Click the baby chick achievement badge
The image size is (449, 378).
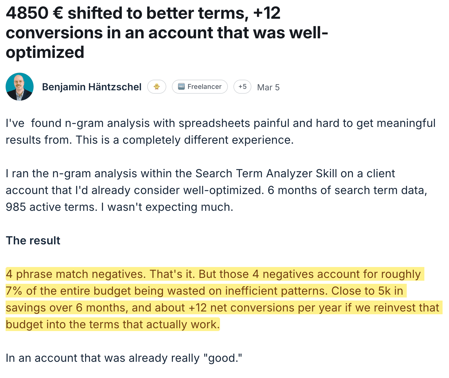pos(157,87)
